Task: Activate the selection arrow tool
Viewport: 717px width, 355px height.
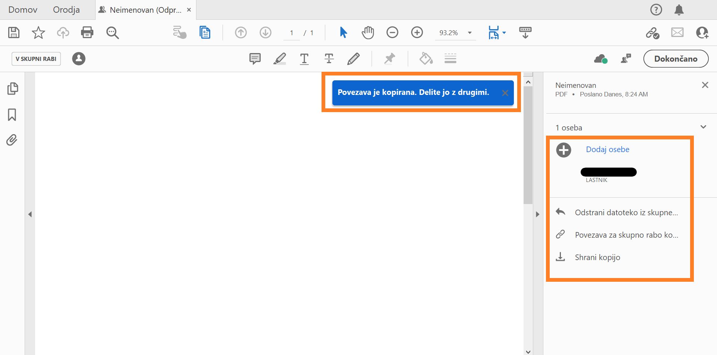Action: click(x=344, y=33)
